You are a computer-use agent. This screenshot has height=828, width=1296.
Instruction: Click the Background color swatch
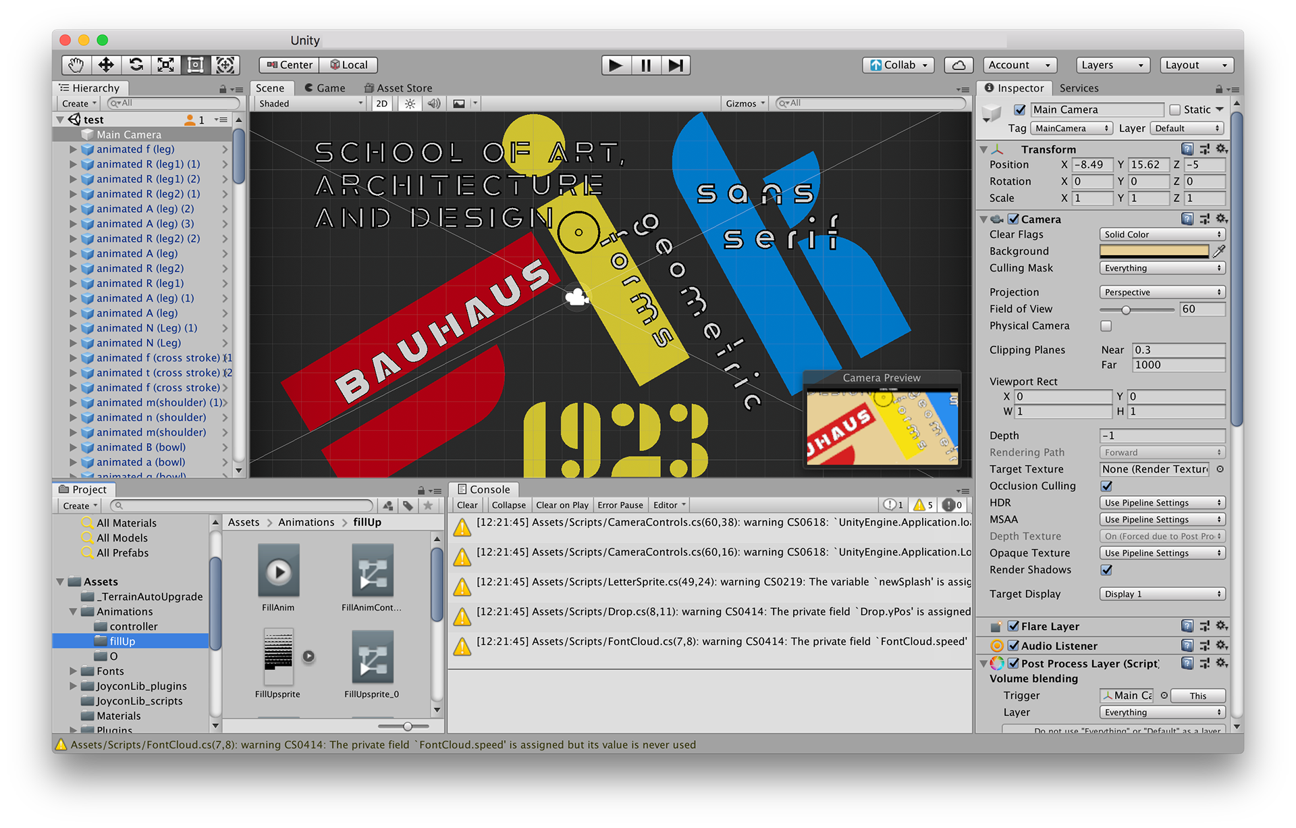1154,251
